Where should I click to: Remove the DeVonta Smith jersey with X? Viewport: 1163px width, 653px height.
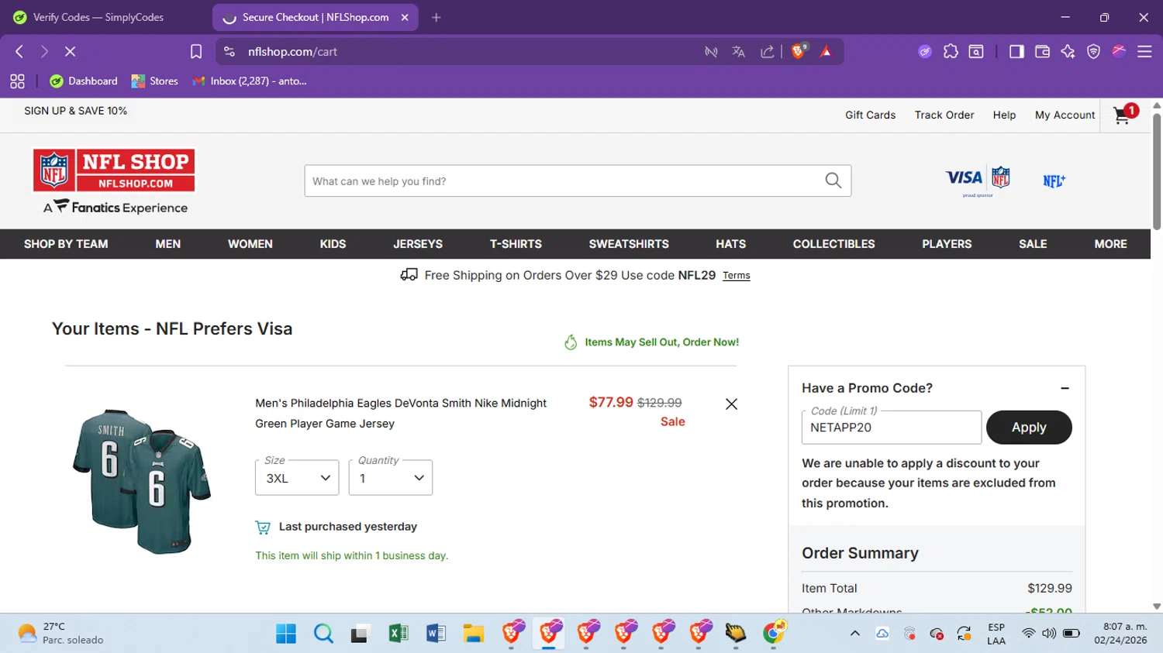point(731,404)
